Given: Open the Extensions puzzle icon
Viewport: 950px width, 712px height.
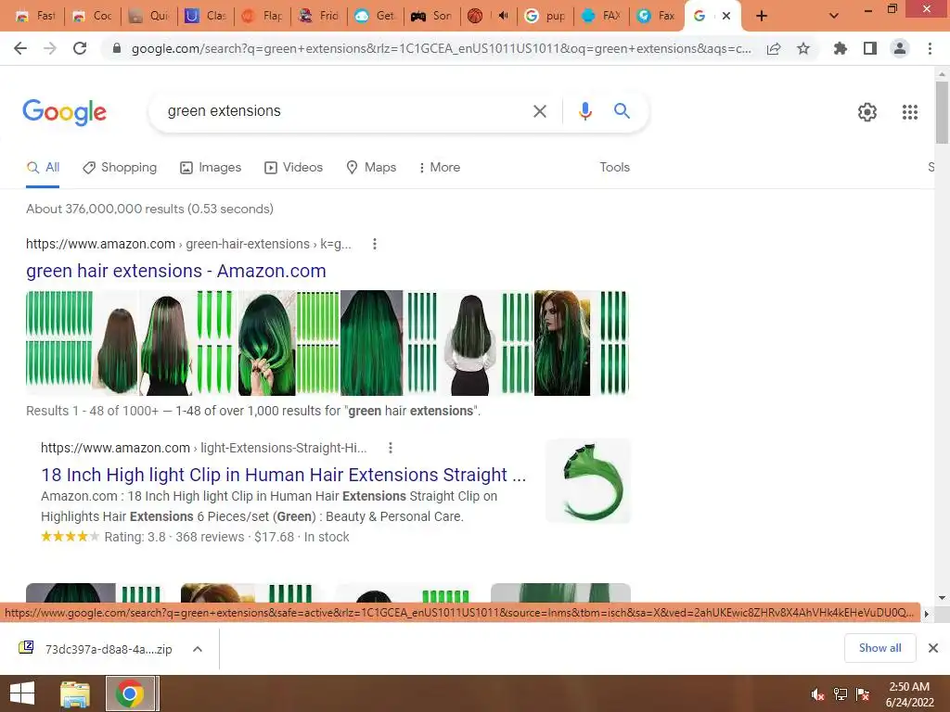Looking at the screenshot, I should 840,48.
